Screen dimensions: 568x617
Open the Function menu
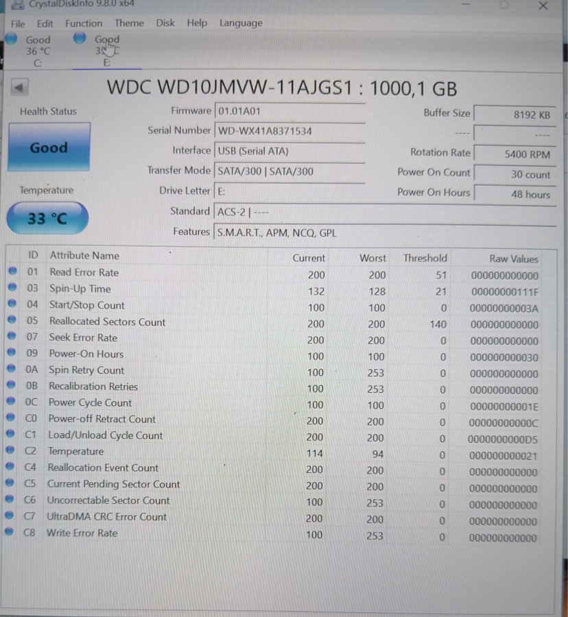[x=84, y=23]
